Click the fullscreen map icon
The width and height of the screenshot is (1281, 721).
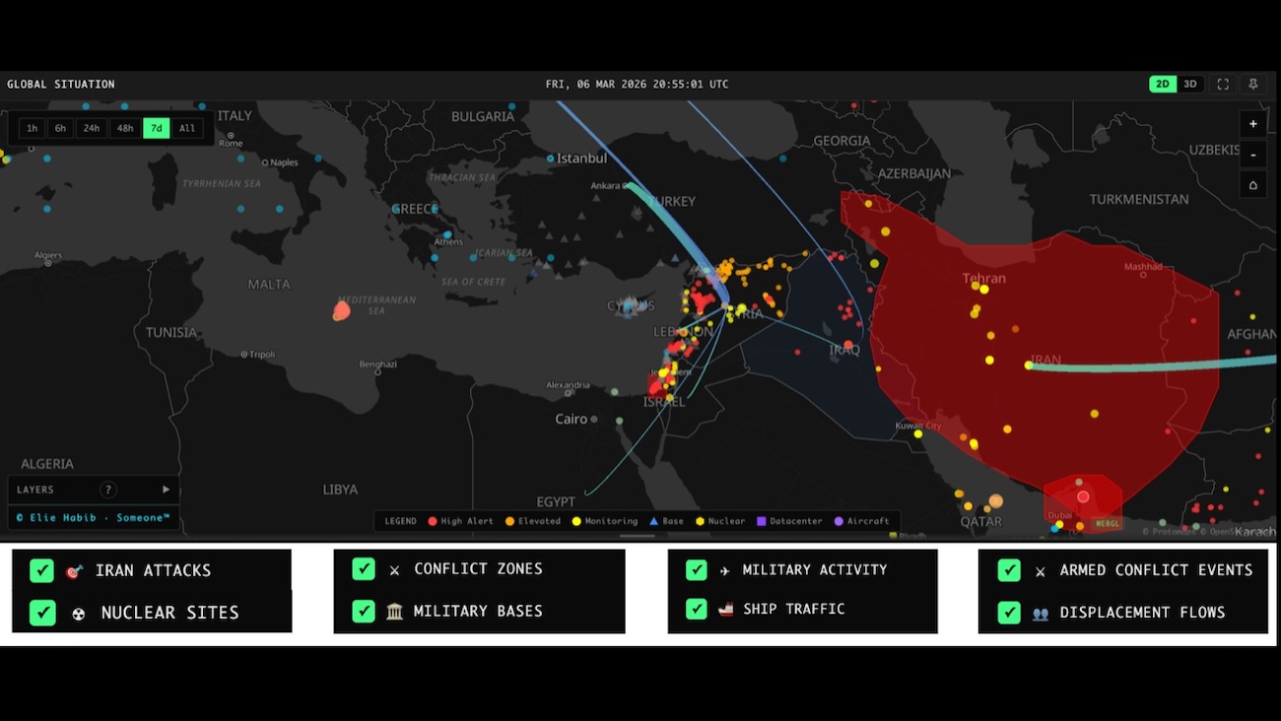tap(1223, 85)
